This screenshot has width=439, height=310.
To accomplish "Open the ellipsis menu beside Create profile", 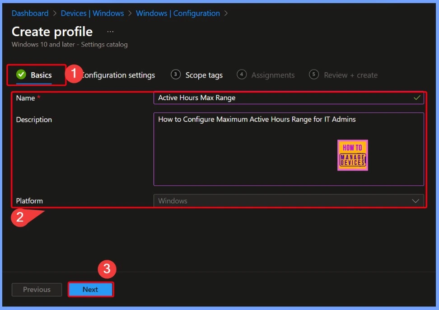I will click(x=110, y=32).
